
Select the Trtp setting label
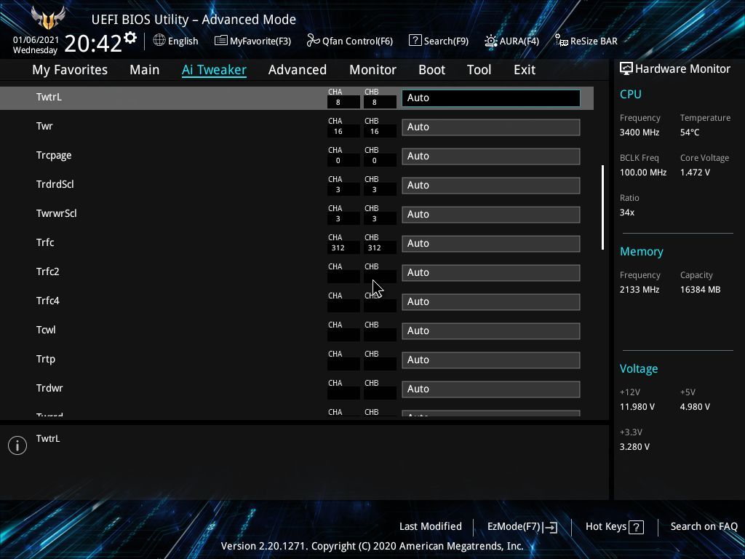point(46,360)
